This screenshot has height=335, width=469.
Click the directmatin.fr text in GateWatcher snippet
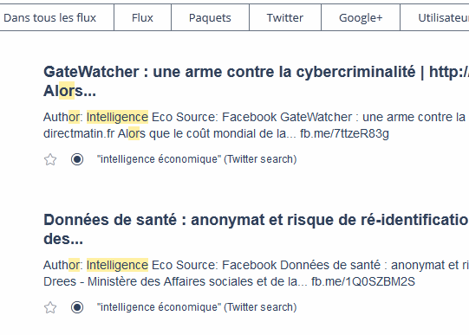79,133
